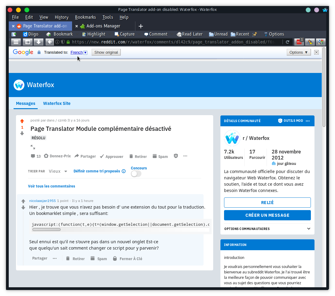The width and height of the screenshot is (335, 296).
Task: Click the expand post arrows icon
Action: tap(33, 147)
